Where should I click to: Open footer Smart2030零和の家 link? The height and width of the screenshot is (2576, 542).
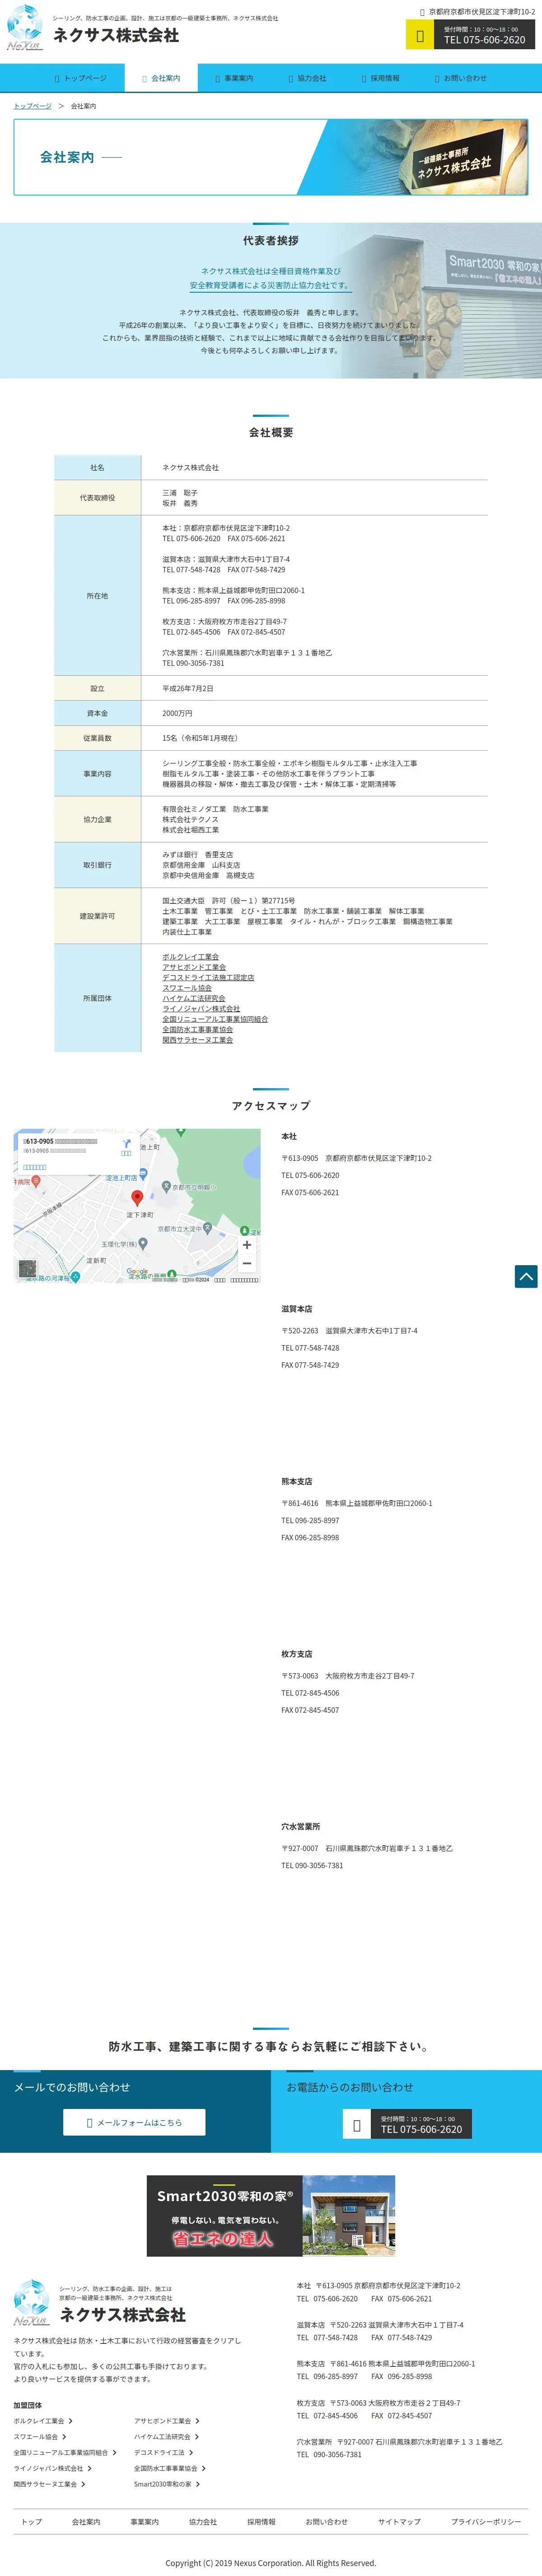click(x=167, y=2484)
